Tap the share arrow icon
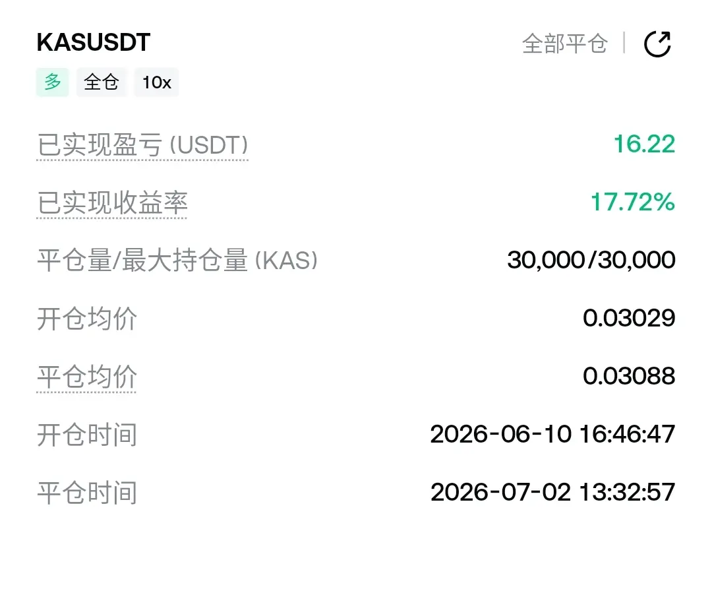The image size is (712, 591). 657,44
